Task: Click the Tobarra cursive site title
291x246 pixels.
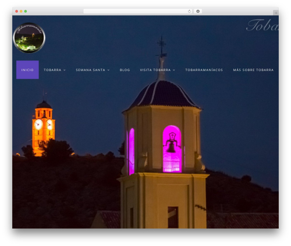Action: click(x=262, y=25)
